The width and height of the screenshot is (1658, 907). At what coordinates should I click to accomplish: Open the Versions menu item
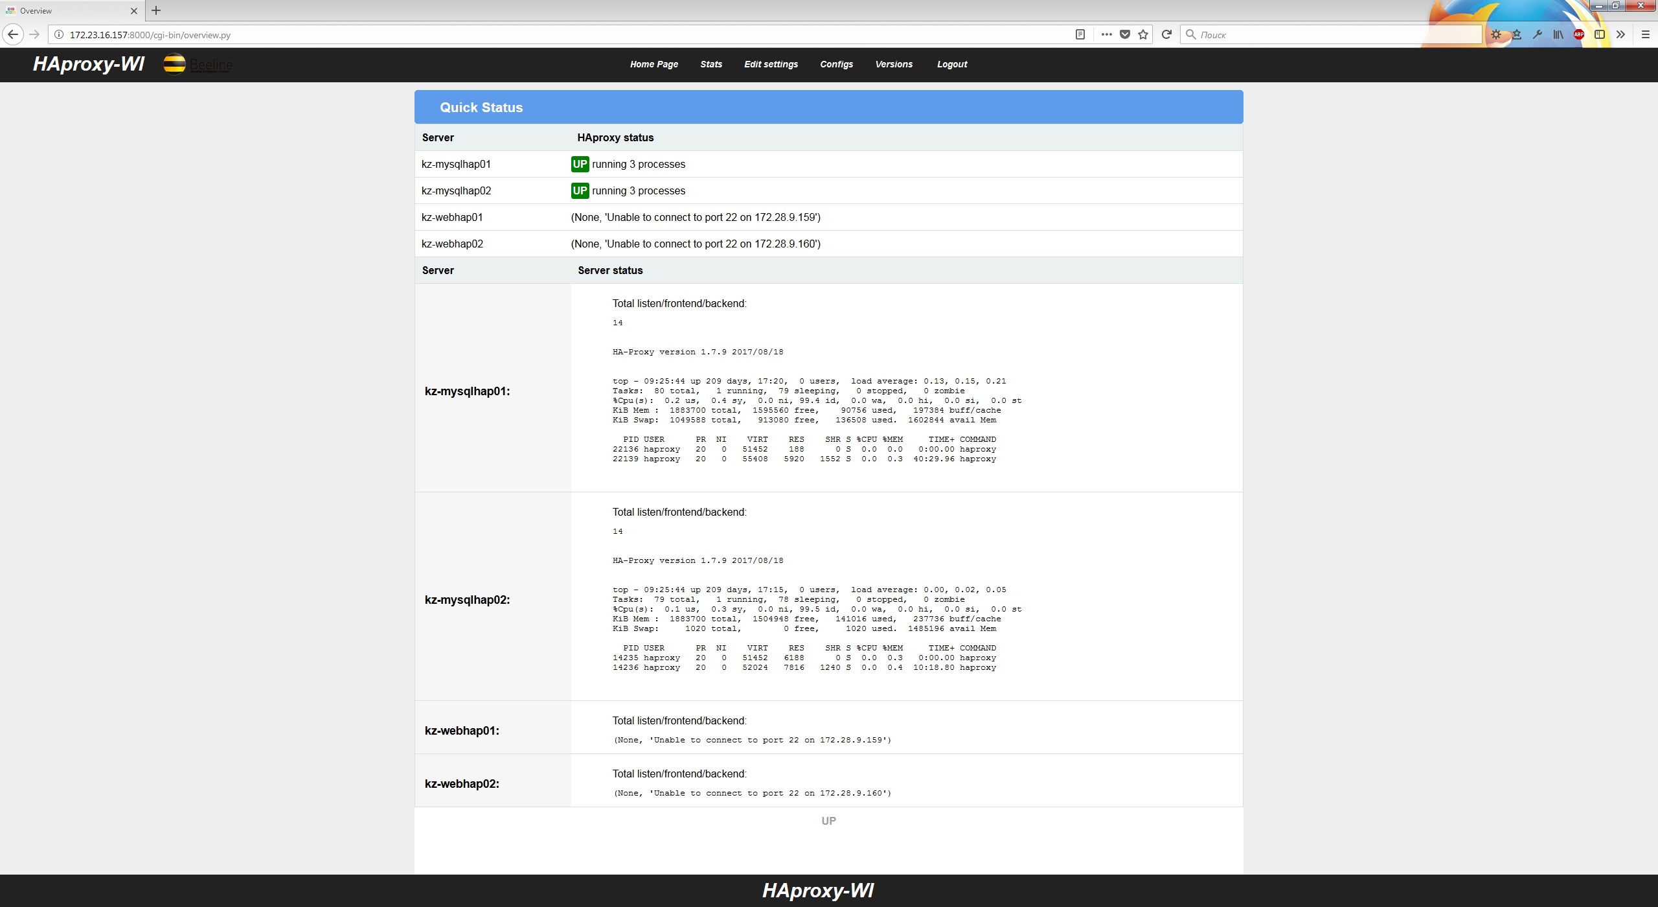pos(894,64)
